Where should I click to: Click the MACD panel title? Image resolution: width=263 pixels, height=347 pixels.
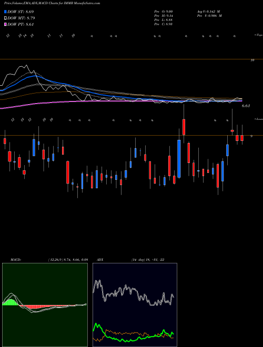point(15,260)
